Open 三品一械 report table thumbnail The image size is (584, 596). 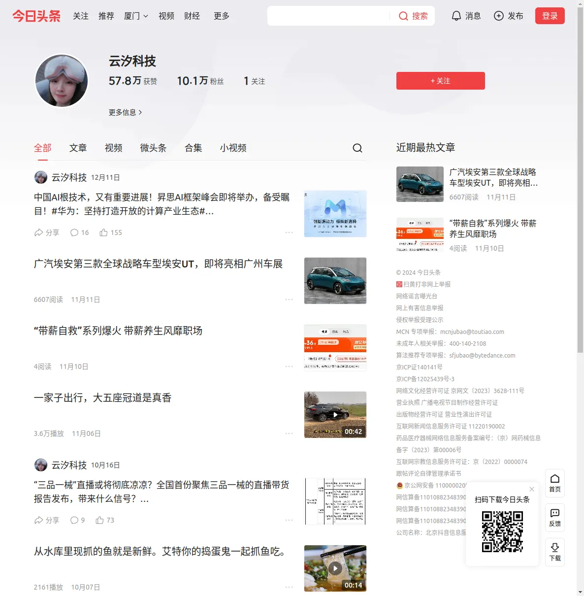pos(335,501)
